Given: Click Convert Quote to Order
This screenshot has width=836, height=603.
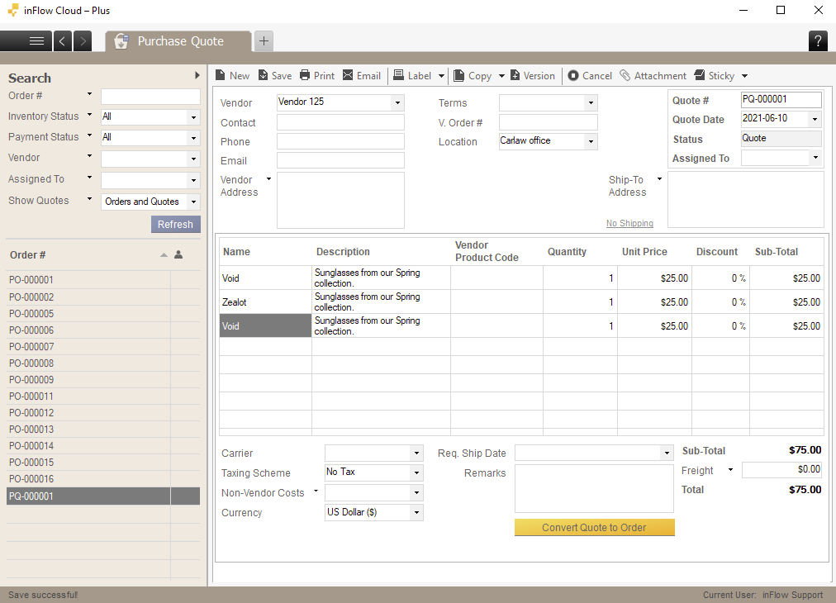Looking at the screenshot, I should click(594, 527).
